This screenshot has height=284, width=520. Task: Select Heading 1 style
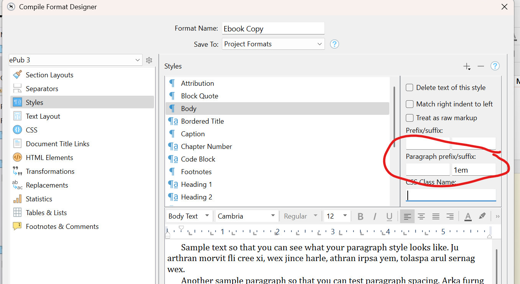(277, 184)
